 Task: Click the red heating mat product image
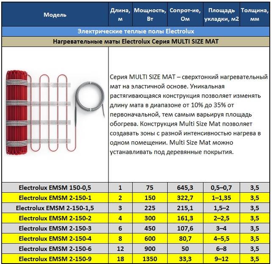click(55, 112)
